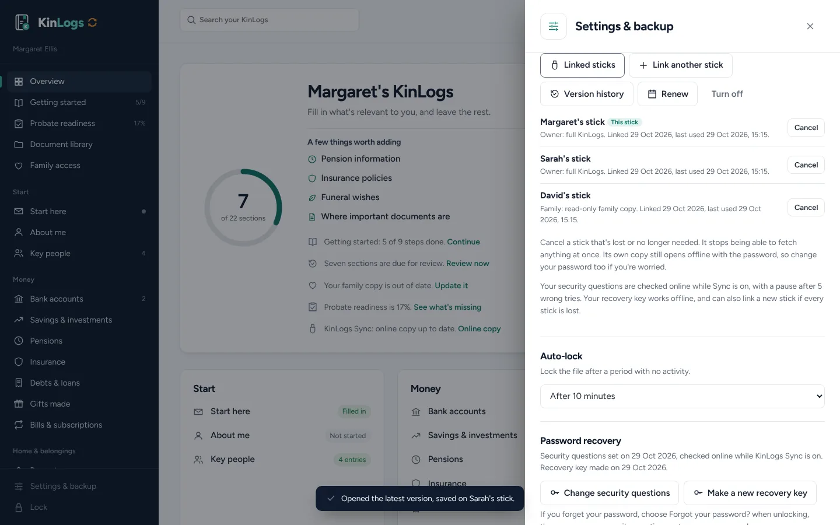
Task: Click Change security questions
Action: [x=610, y=493]
